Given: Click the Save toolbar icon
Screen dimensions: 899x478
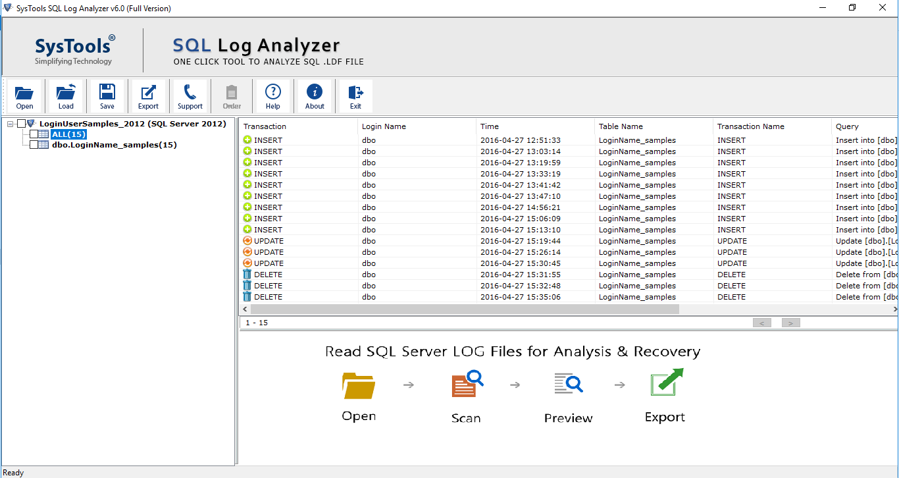Looking at the screenshot, I should 107,96.
